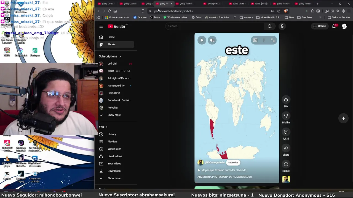Open History in the sidebar

pyautogui.click(x=116, y=134)
